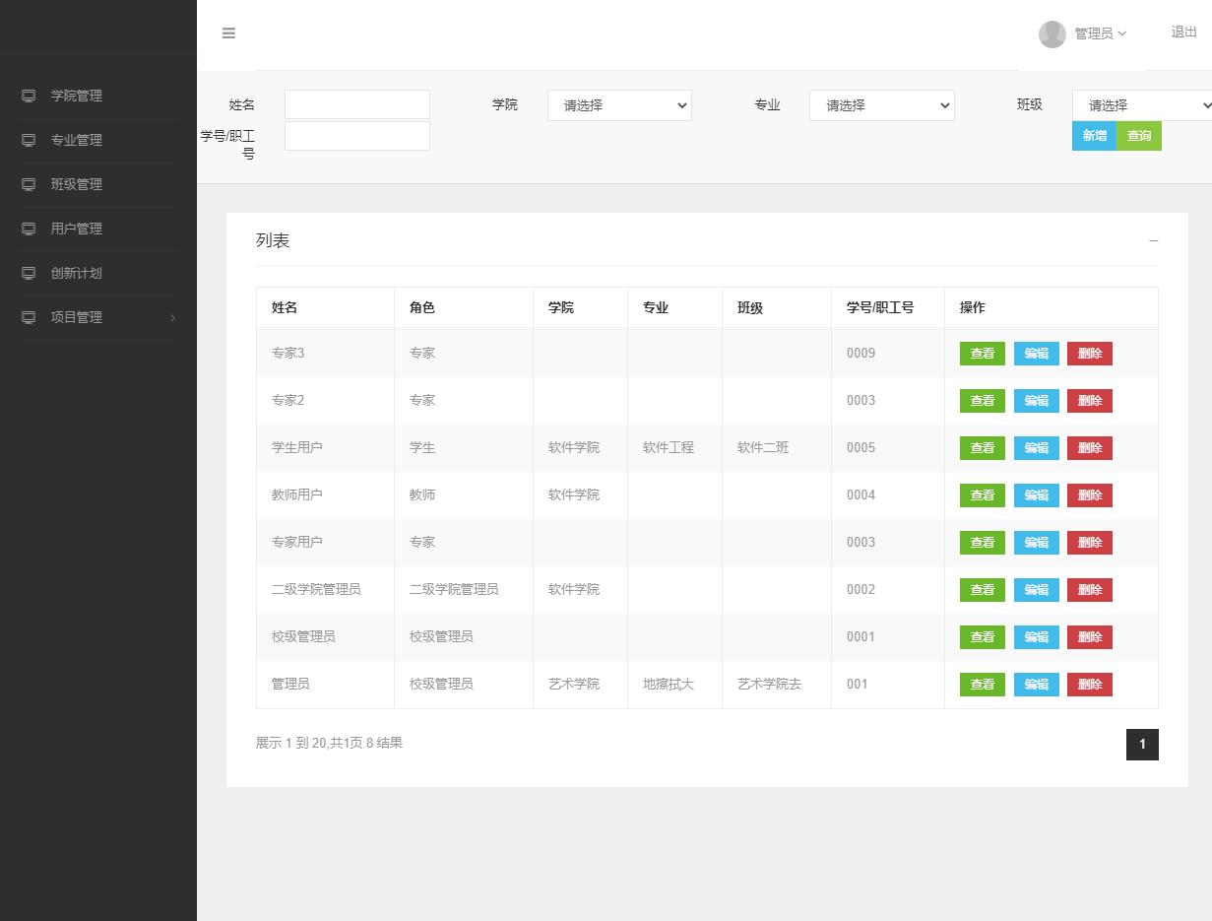
Task: Click inside the 姓名 input field
Action: point(356,104)
